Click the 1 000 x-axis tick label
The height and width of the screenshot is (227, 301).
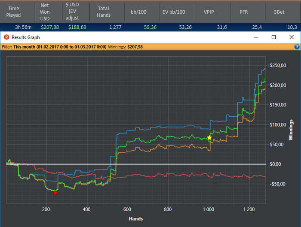pyautogui.click(x=208, y=209)
